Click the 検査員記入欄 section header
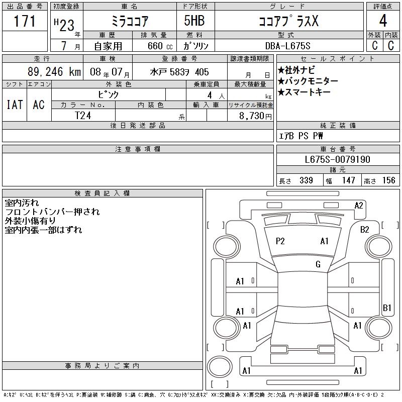The image size is (402, 402). (x=103, y=193)
